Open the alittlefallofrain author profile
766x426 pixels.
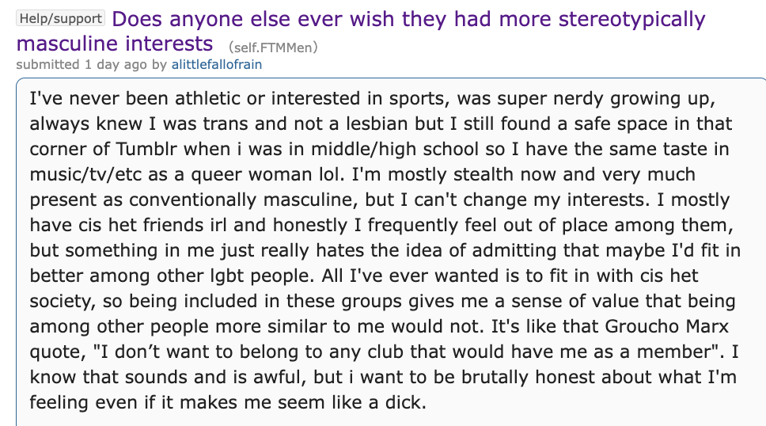coord(216,64)
